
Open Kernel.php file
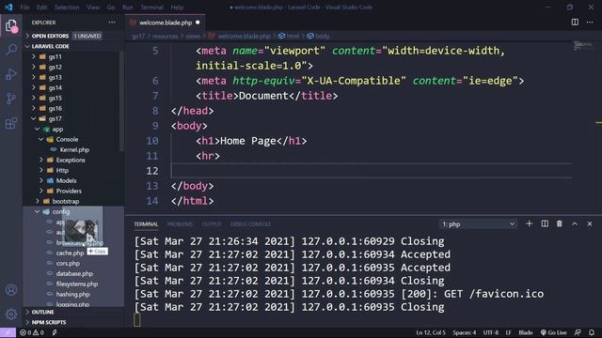[x=73, y=149]
